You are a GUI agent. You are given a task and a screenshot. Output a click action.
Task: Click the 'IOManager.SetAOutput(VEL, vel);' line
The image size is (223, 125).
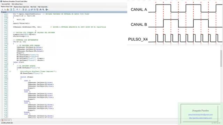point(27,27)
